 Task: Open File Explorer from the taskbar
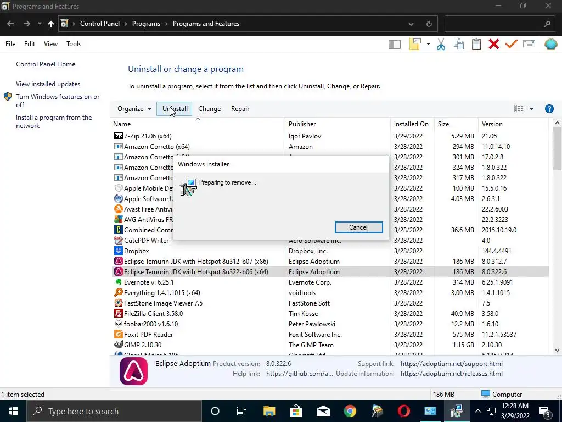[269, 411]
